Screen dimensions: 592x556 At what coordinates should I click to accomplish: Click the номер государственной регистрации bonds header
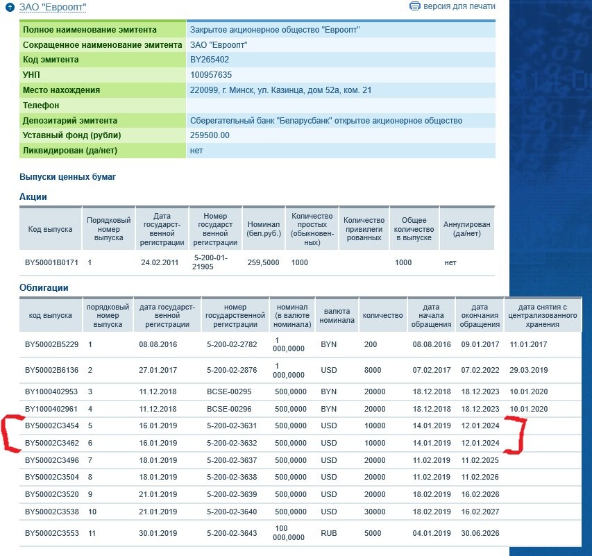(x=235, y=316)
